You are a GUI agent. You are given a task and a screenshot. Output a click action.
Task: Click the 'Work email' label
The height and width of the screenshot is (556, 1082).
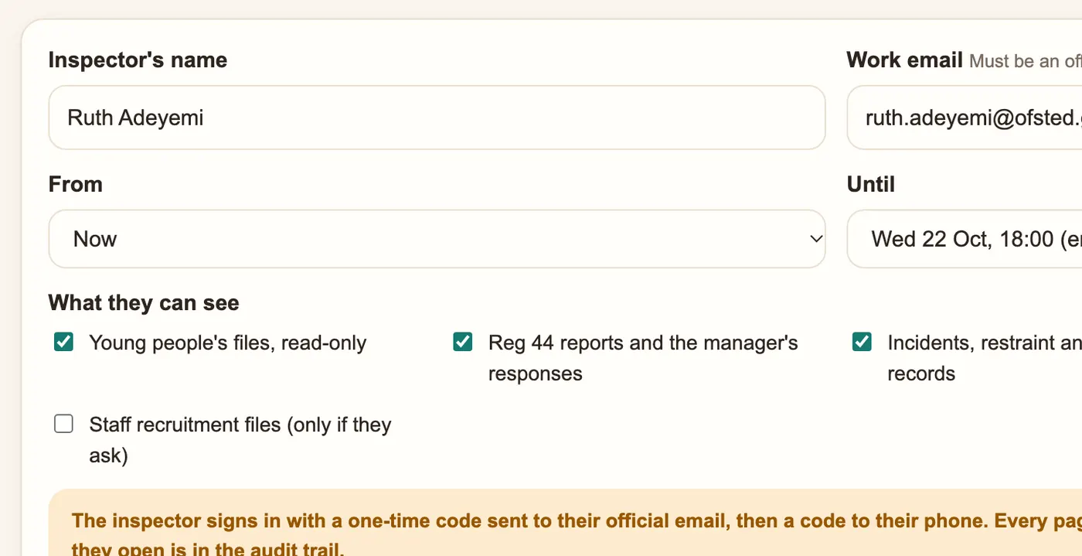point(904,60)
